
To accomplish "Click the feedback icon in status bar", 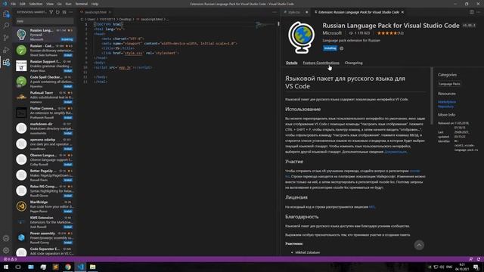I will [x=471, y=259].
